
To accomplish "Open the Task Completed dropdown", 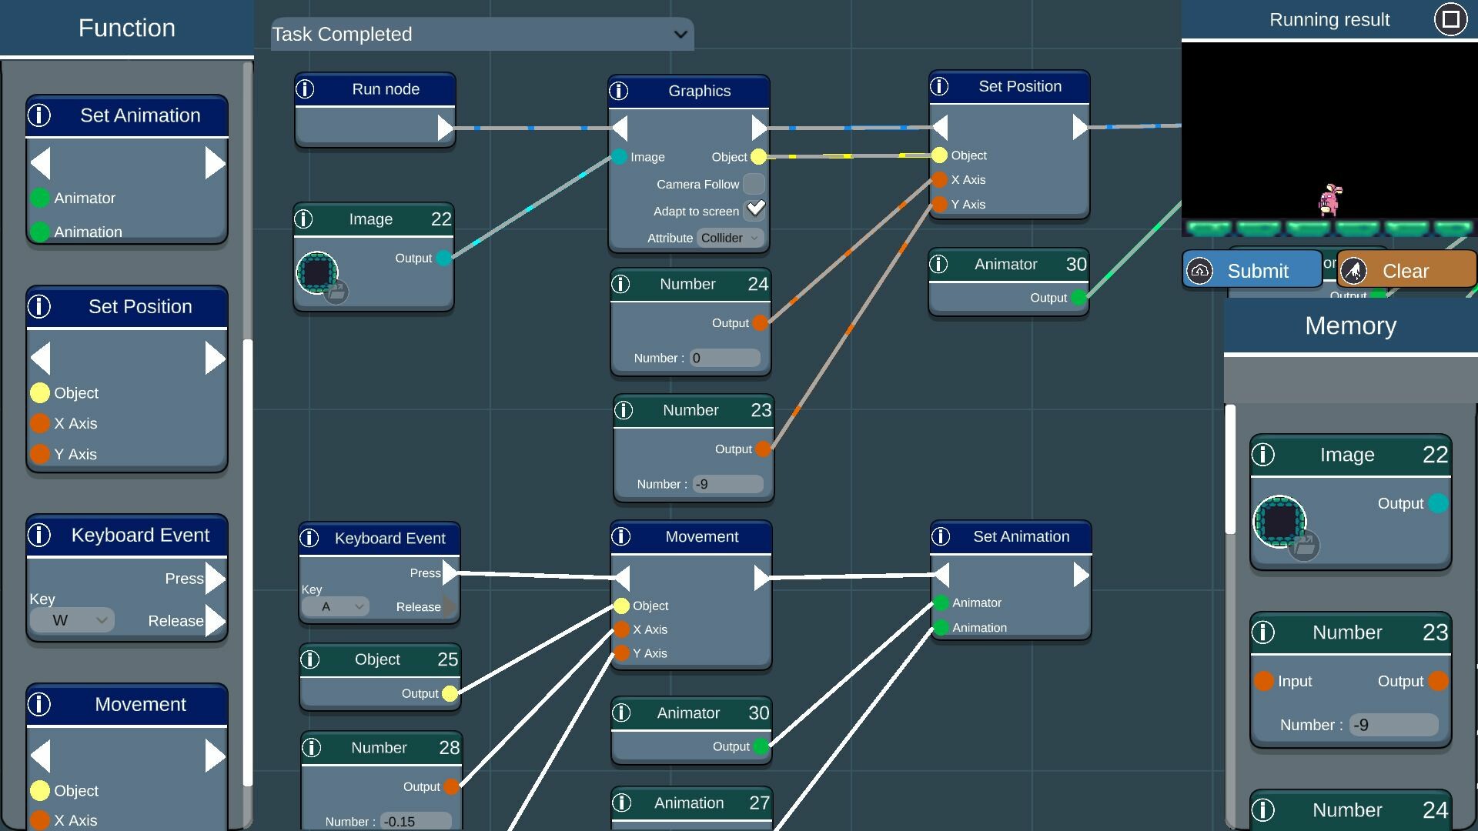I will 480,34.
